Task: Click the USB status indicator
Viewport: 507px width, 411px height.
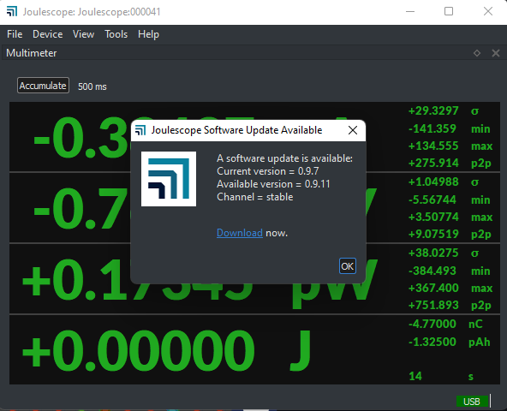Action: coord(472,402)
